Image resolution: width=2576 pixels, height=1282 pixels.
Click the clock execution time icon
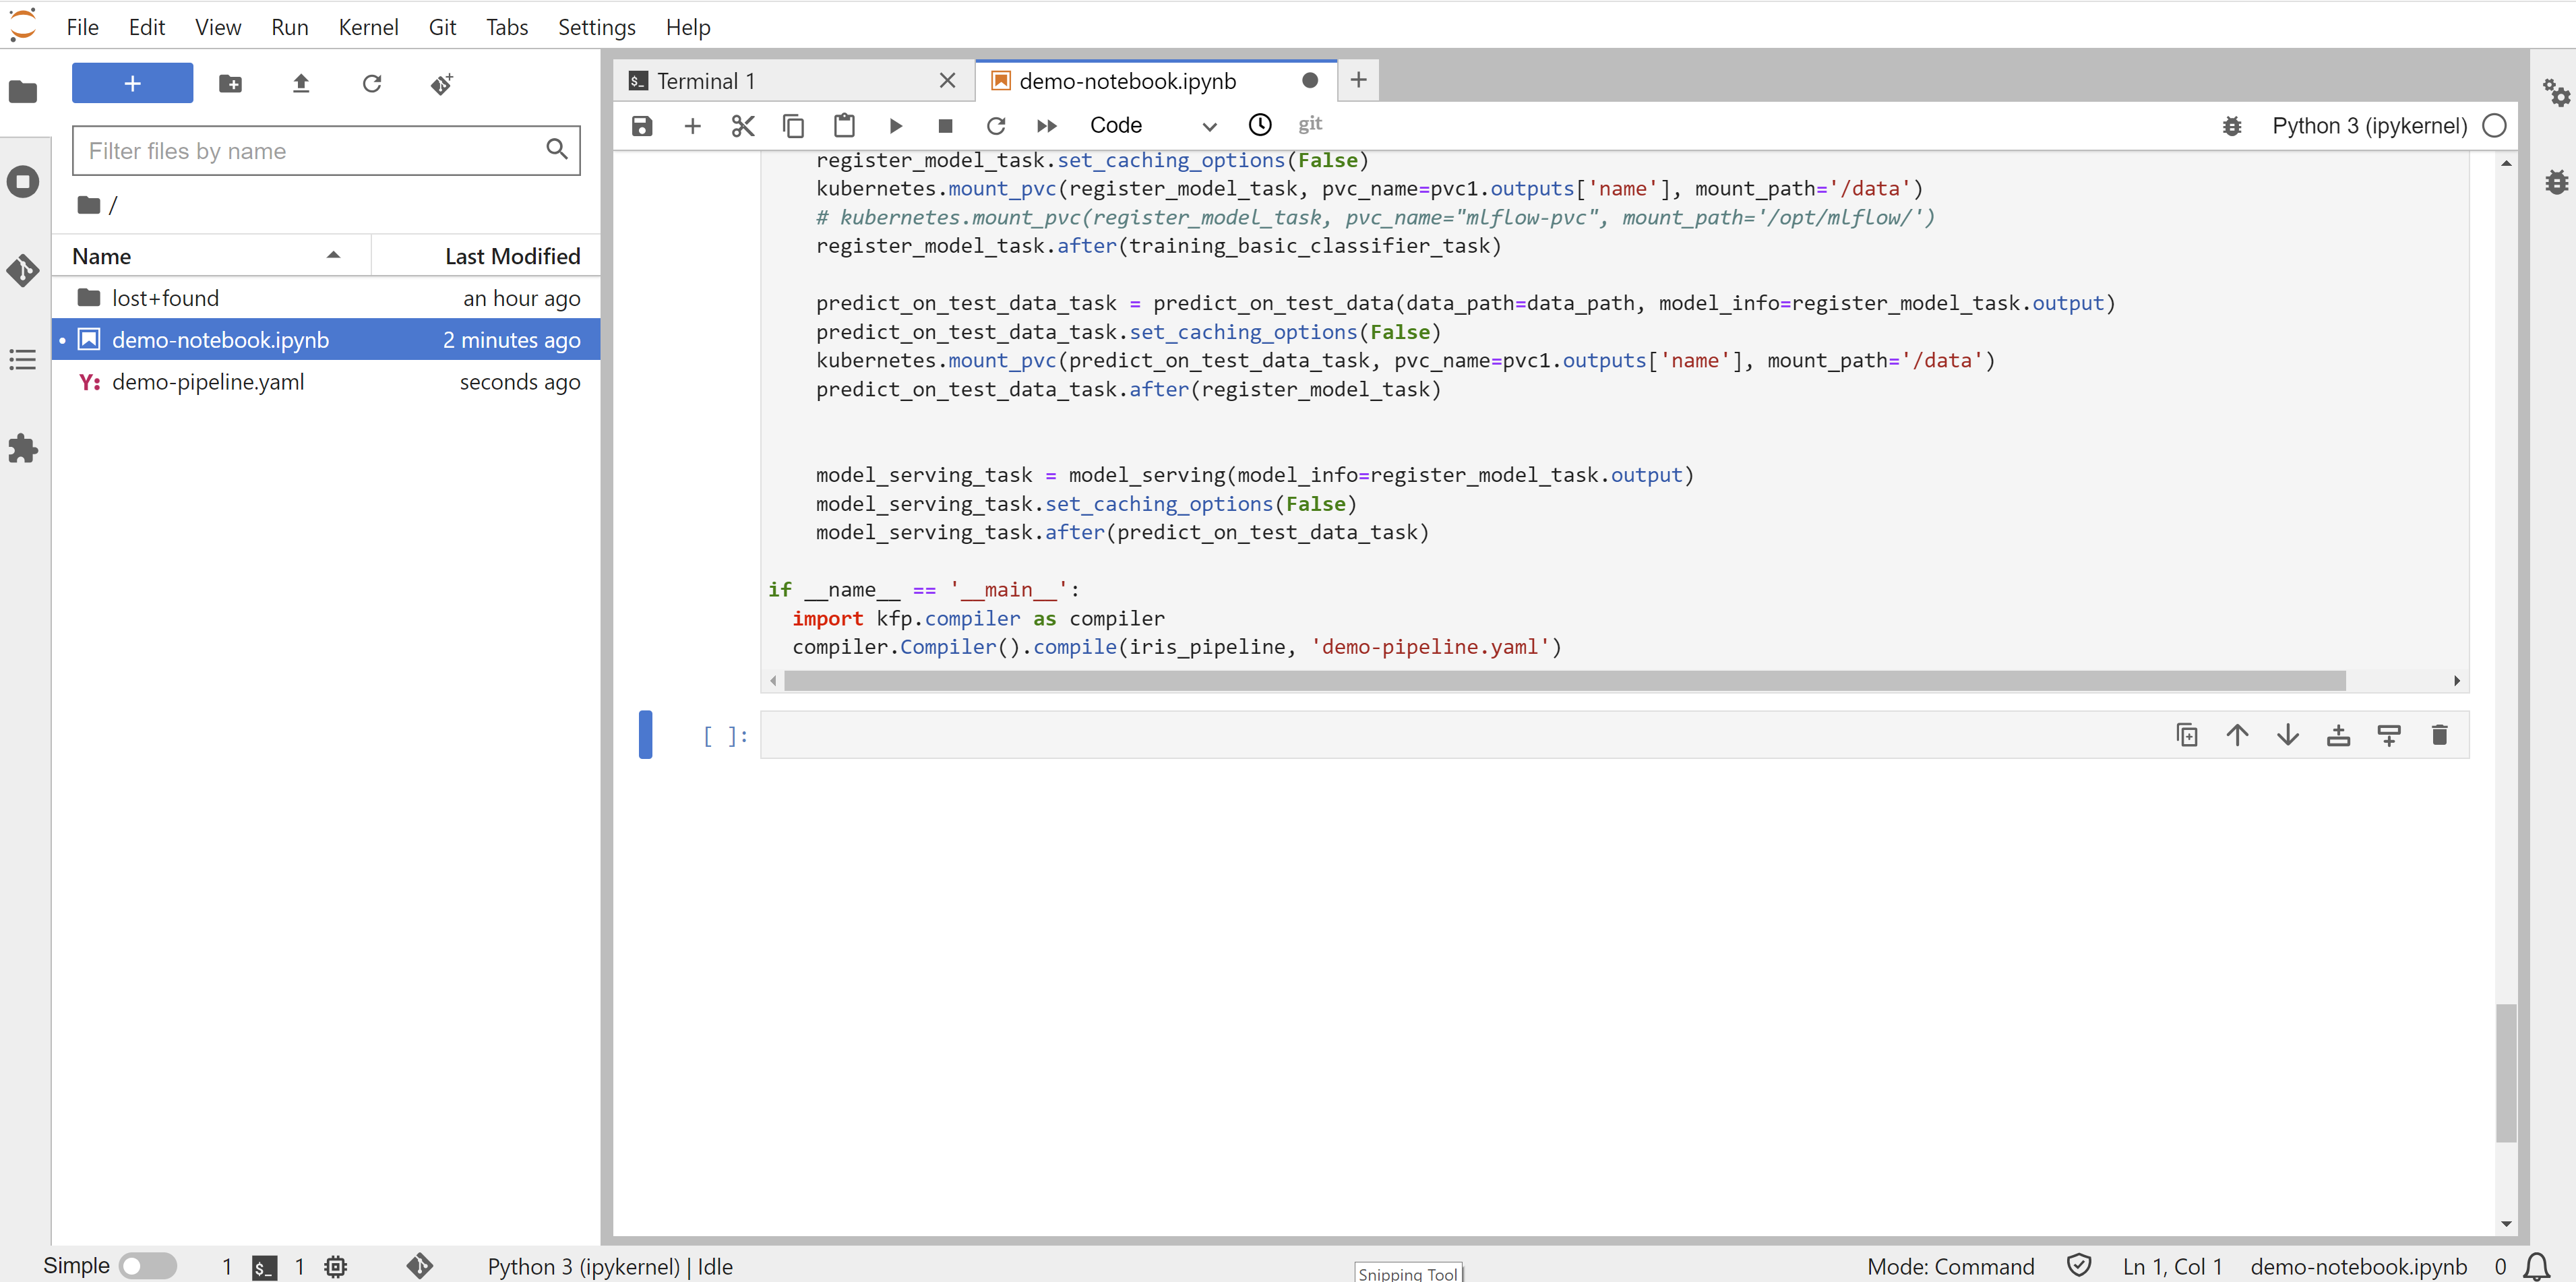pos(1260,125)
